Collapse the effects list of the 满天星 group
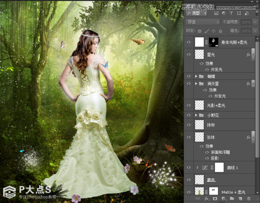Image resolution: width=260 pixels, height=203 pixels. click(253, 84)
